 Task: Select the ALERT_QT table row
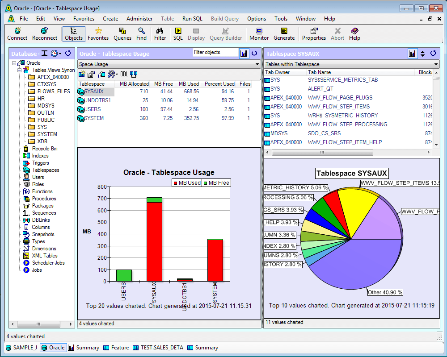(x=348, y=89)
